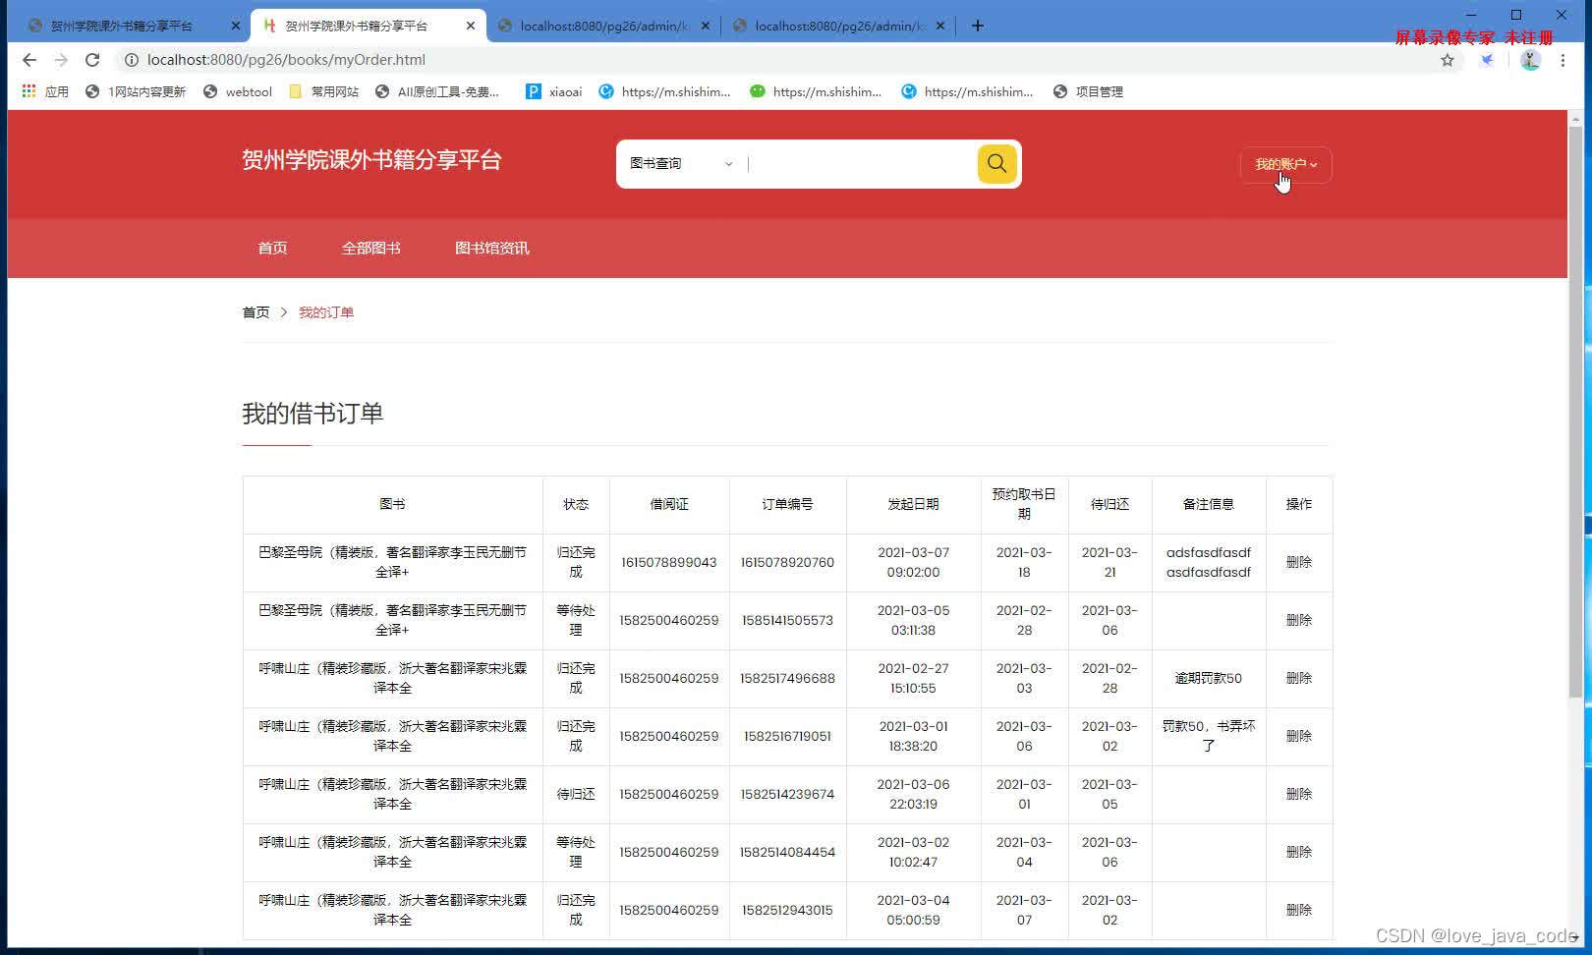This screenshot has width=1592, height=955.
Task: Click the 发起日期 column header
Action: [913, 504]
